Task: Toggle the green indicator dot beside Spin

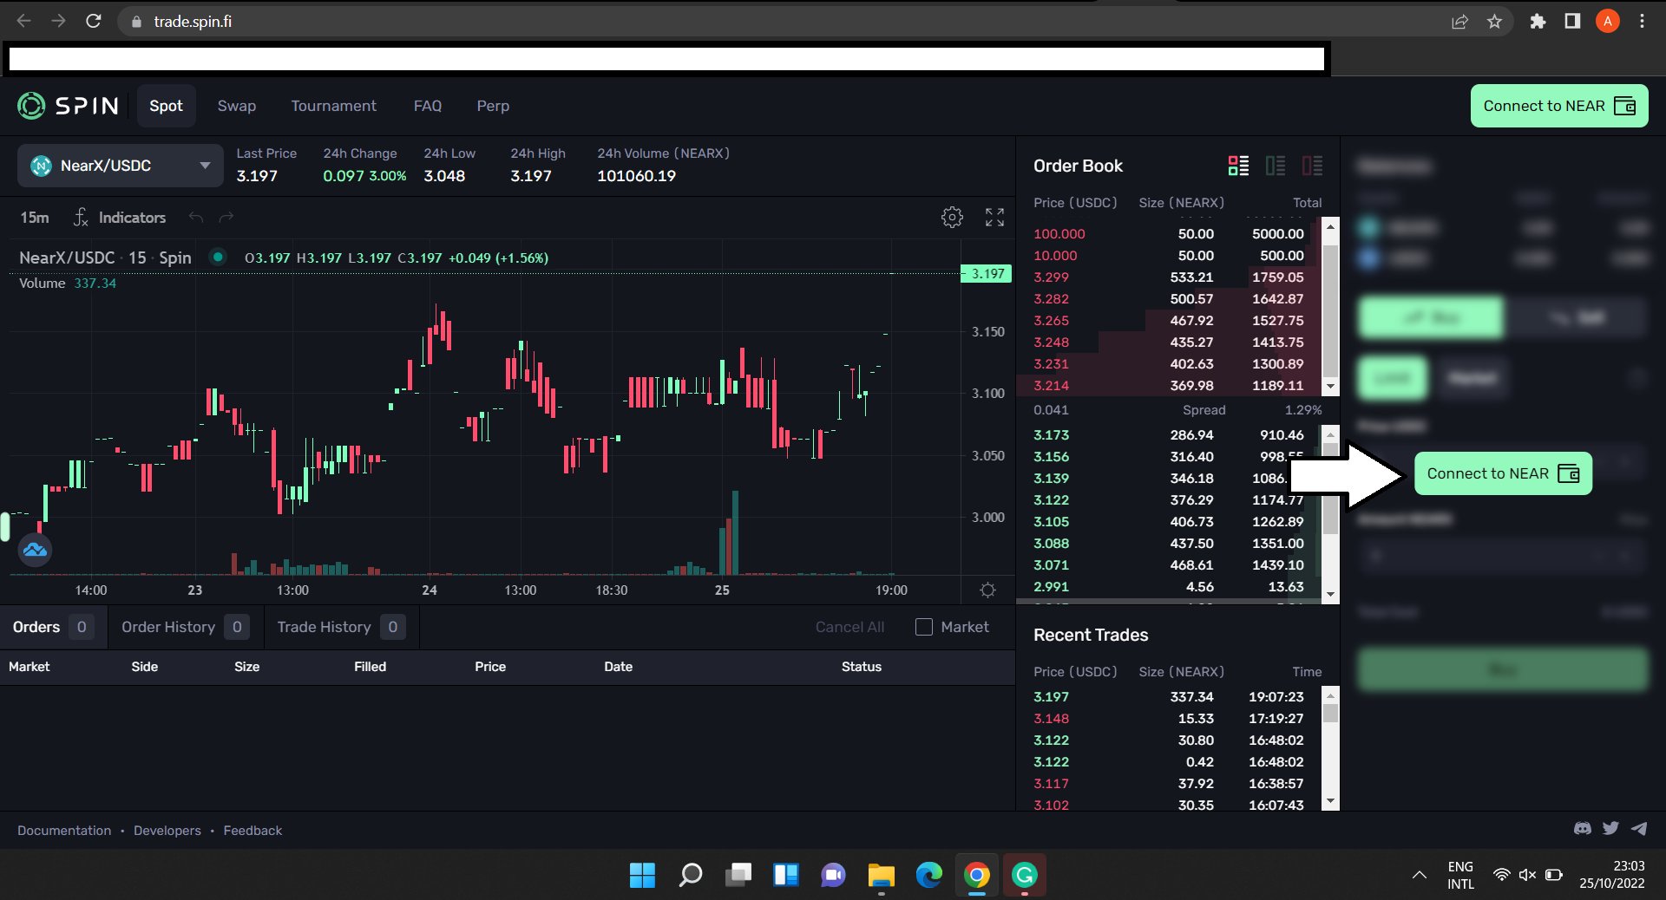Action: 218,257
